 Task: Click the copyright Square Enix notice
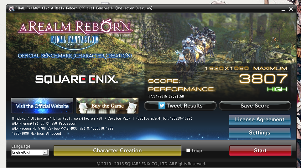(x=151, y=164)
